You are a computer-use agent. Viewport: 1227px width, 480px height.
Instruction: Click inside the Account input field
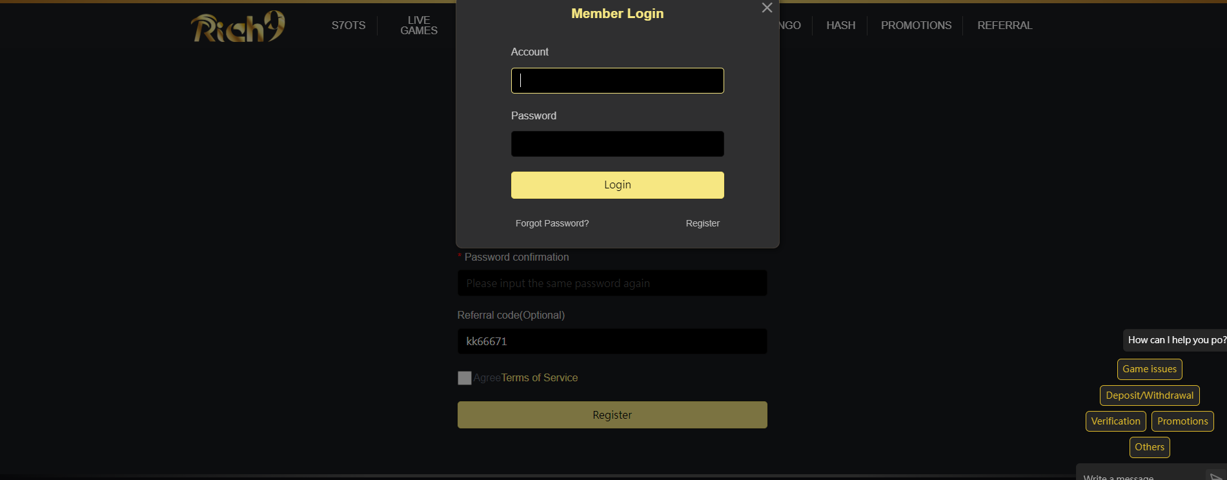coord(617,80)
